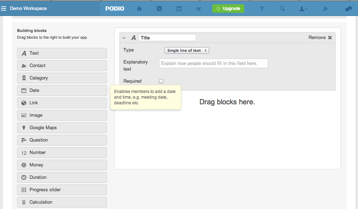358x209 pixels.
Task: Select the Date building block
Action: (62, 90)
